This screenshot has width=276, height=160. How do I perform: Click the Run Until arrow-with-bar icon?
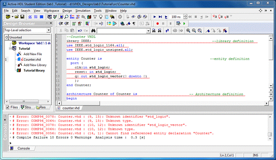coord(160,17)
